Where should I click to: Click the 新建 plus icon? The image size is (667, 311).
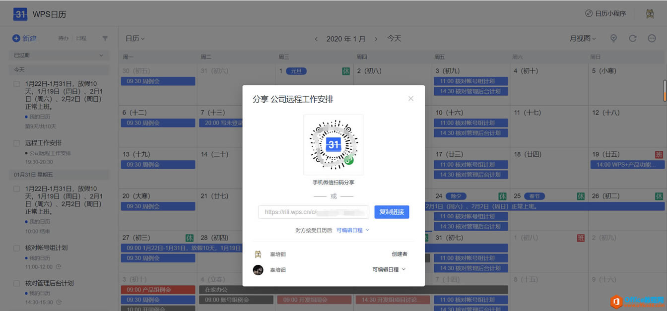coord(16,38)
